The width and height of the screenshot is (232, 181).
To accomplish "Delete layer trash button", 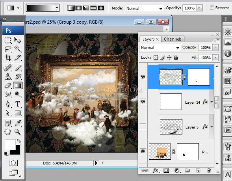I will (x=209, y=170).
